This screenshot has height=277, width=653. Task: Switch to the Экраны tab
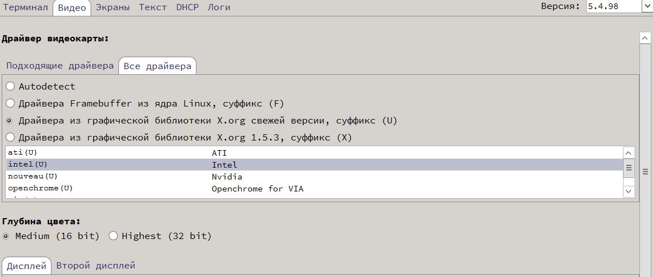[x=112, y=7]
